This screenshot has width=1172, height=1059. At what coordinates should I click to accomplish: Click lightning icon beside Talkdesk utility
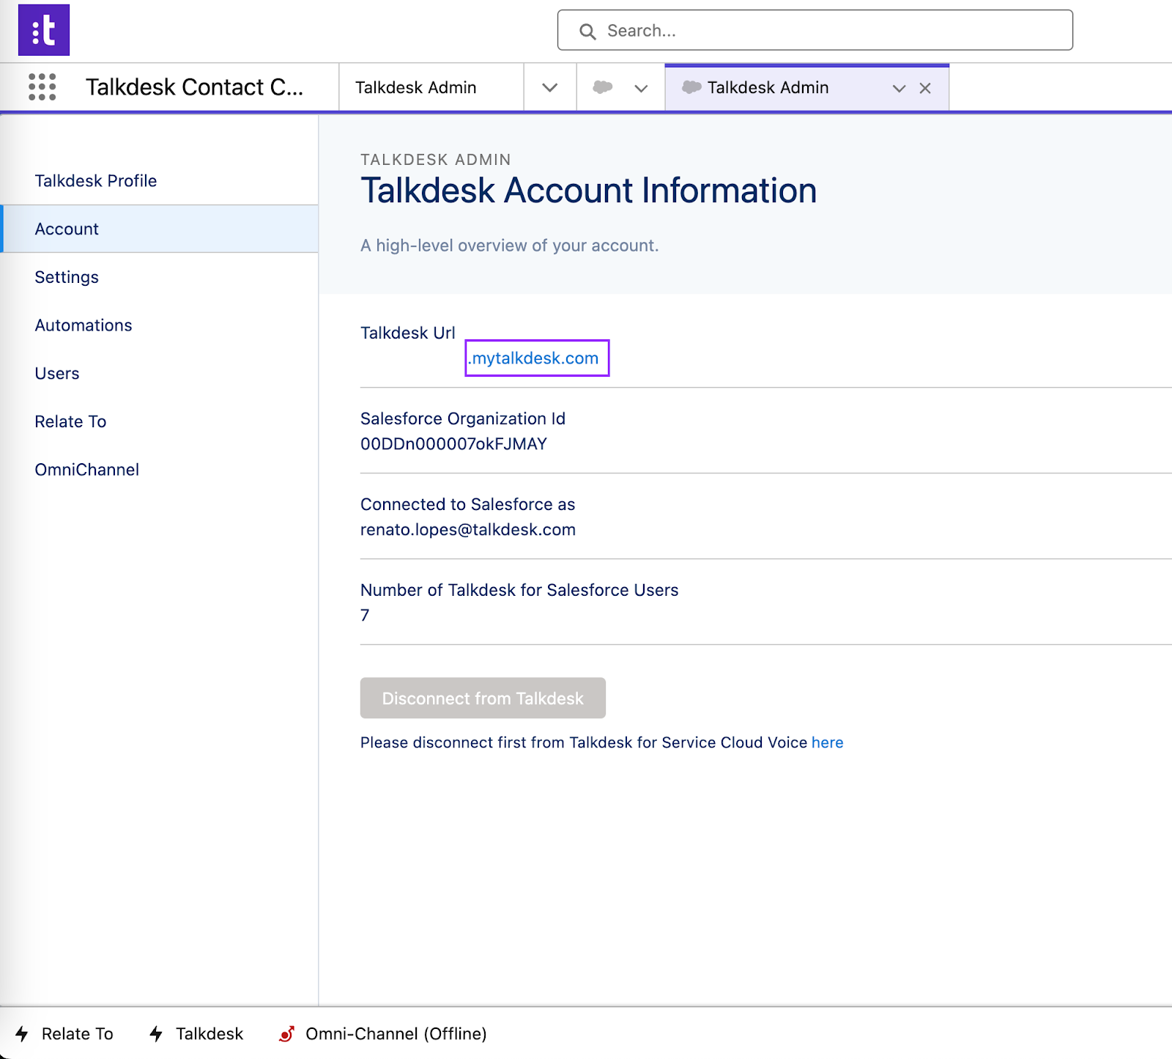click(156, 1033)
